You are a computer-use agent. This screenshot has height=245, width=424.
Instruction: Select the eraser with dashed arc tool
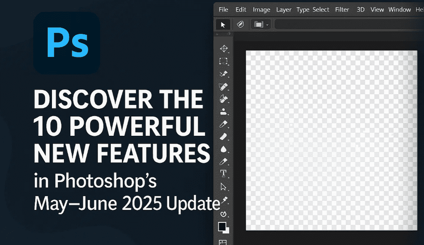pyautogui.click(x=223, y=87)
